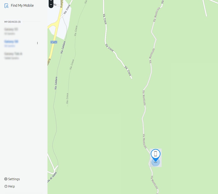Click Via Monticolo label below the device pin
The width and height of the screenshot is (218, 194).
click(154, 182)
